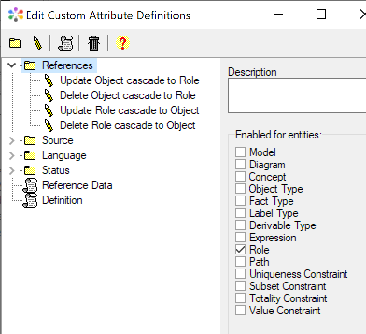366x334 pixels.
Task: Click the pencil icon beside Delete Object cascade
Action: pyautogui.click(x=49, y=95)
